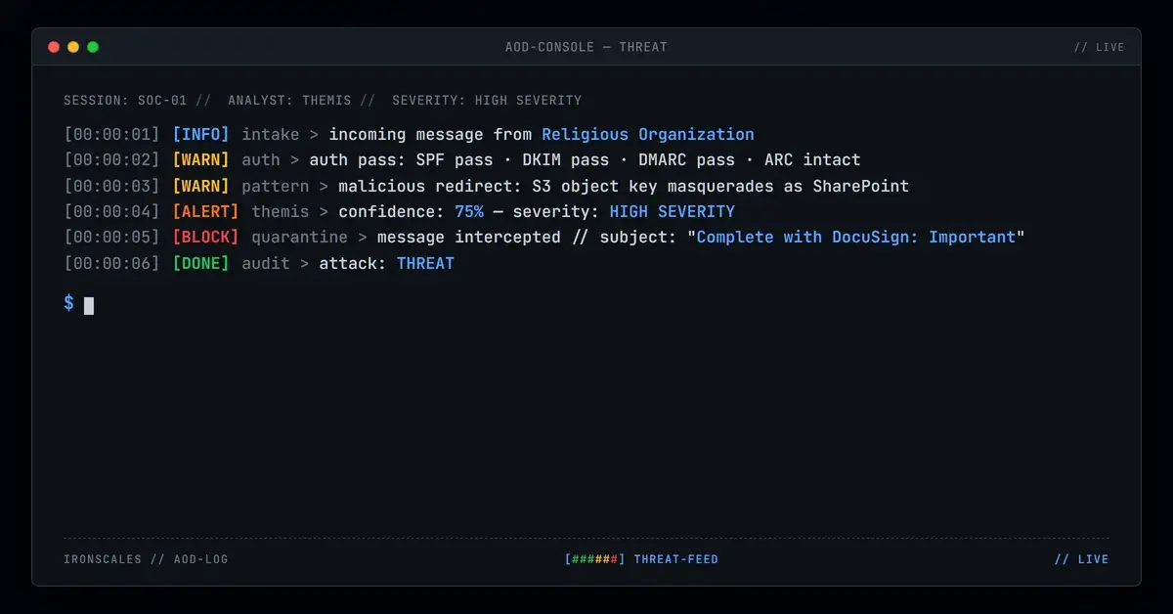Click the [00:00:04] timestamp
This screenshot has width=1173, height=614.
[111, 211]
